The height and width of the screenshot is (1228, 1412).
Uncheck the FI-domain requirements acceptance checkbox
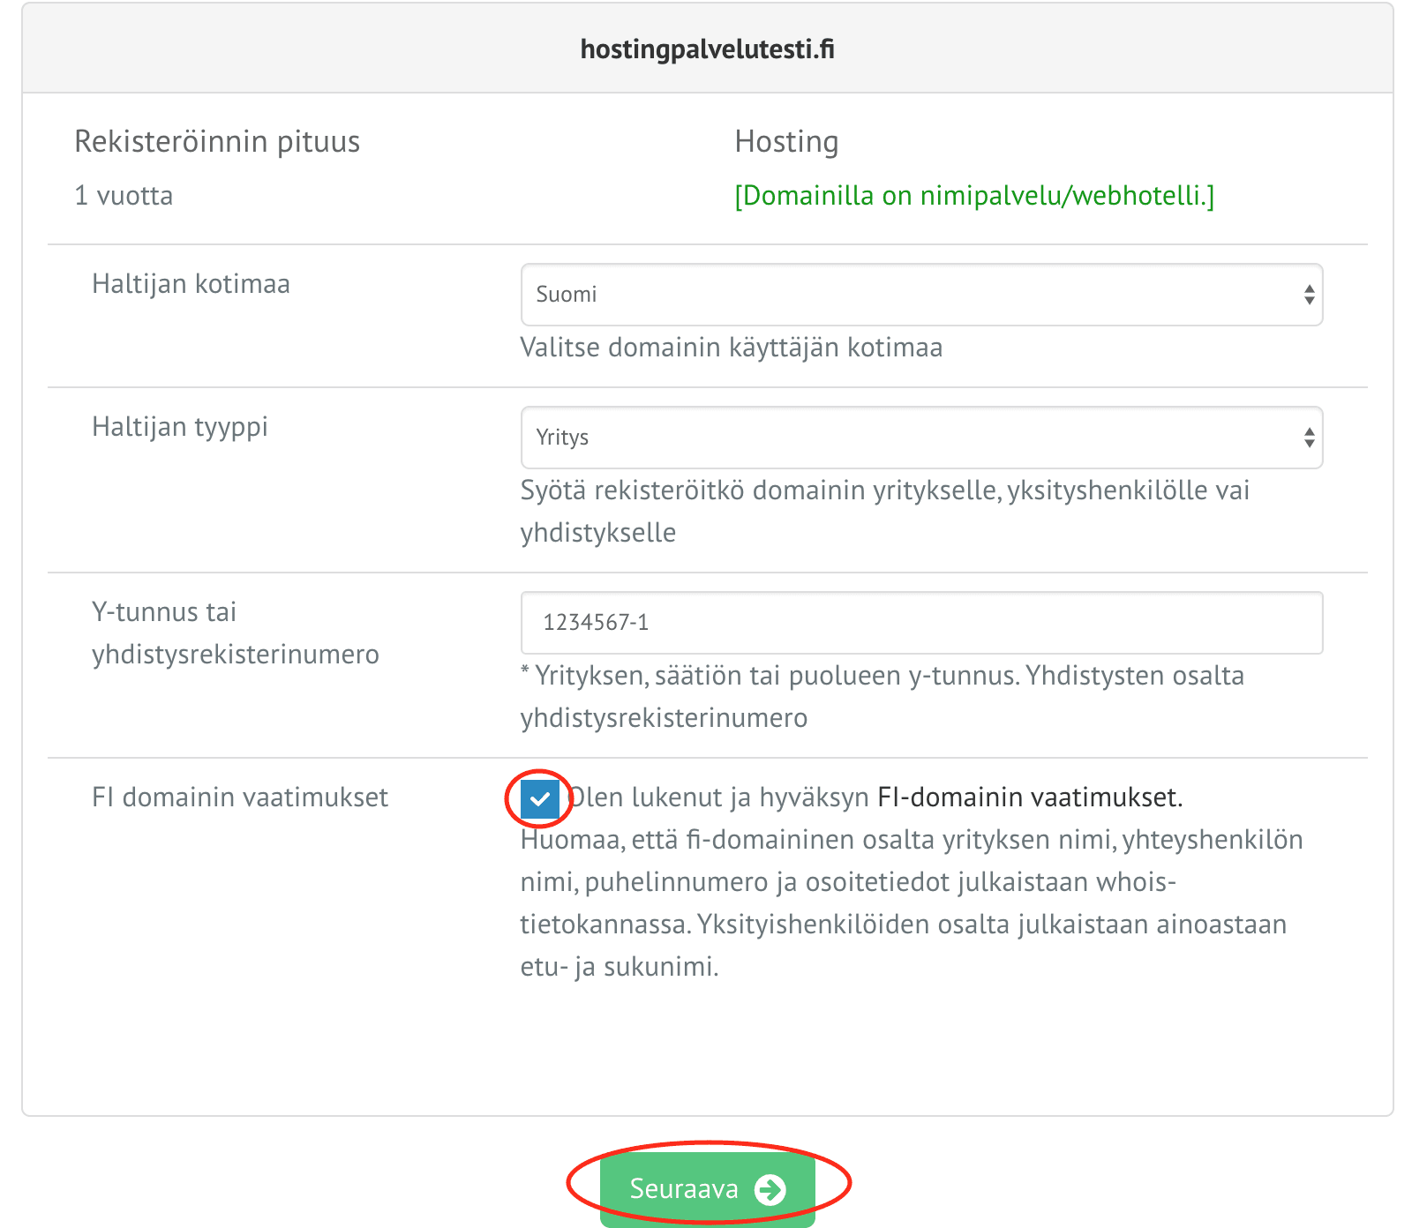(539, 799)
